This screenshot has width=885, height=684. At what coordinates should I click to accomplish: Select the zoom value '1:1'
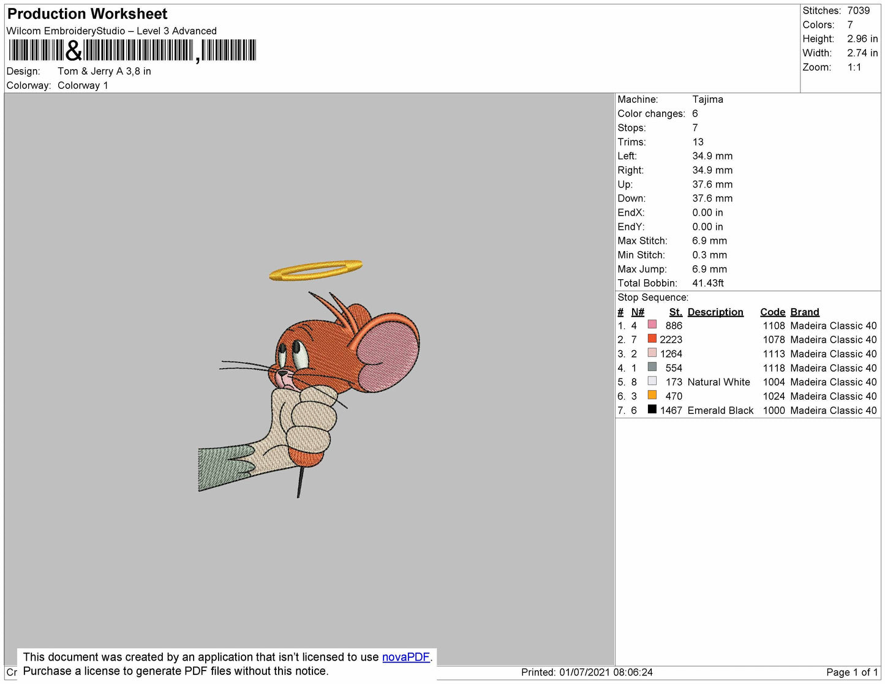pos(854,67)
